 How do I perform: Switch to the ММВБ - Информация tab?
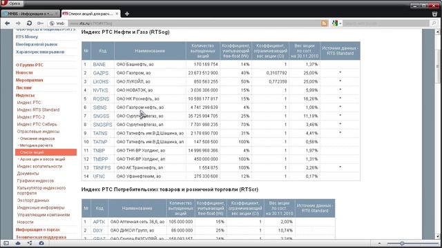click(x=30, y=14)
